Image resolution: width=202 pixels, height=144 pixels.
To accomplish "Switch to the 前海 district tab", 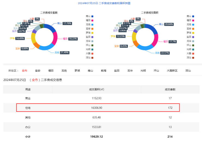I will [103, 71].
